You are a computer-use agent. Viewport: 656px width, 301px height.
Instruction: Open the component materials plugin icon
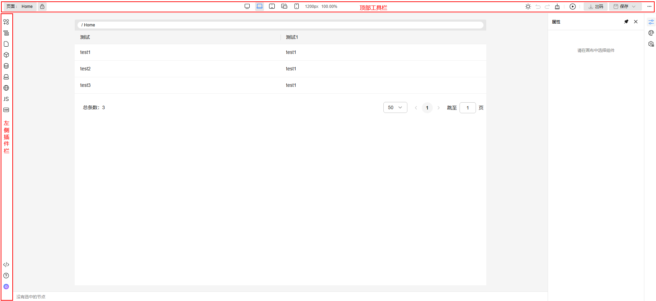(6, 22)
